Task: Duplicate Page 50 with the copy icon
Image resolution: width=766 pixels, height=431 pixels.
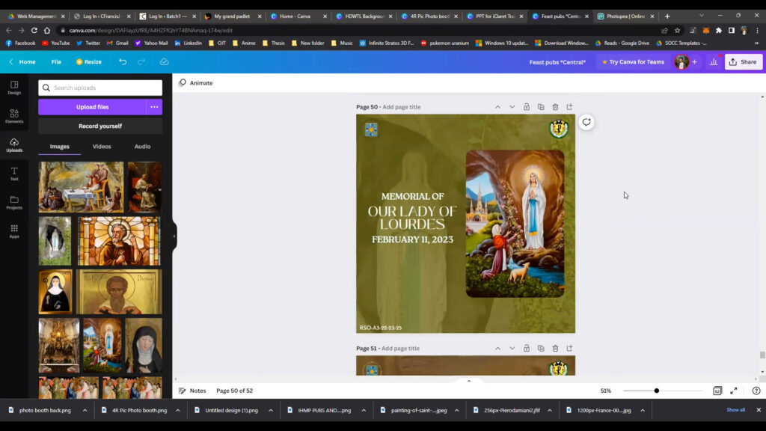Action: tap(541, 107)
